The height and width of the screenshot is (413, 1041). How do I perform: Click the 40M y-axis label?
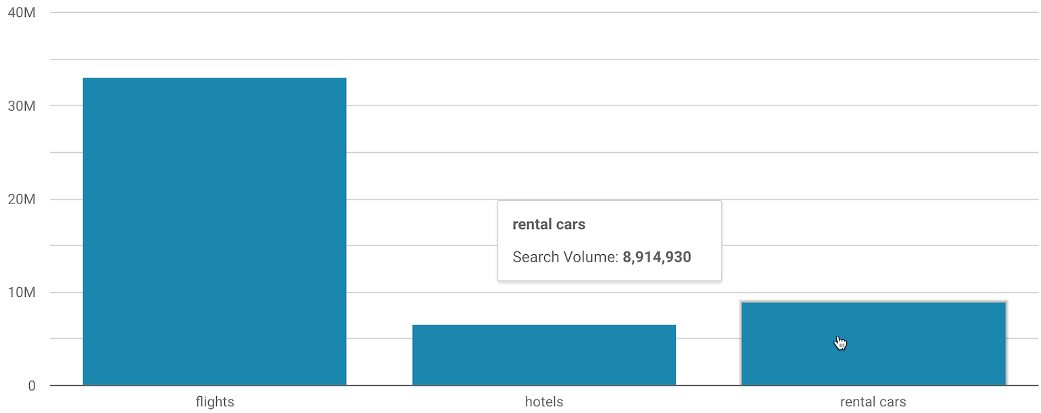[x=21, y=13]
